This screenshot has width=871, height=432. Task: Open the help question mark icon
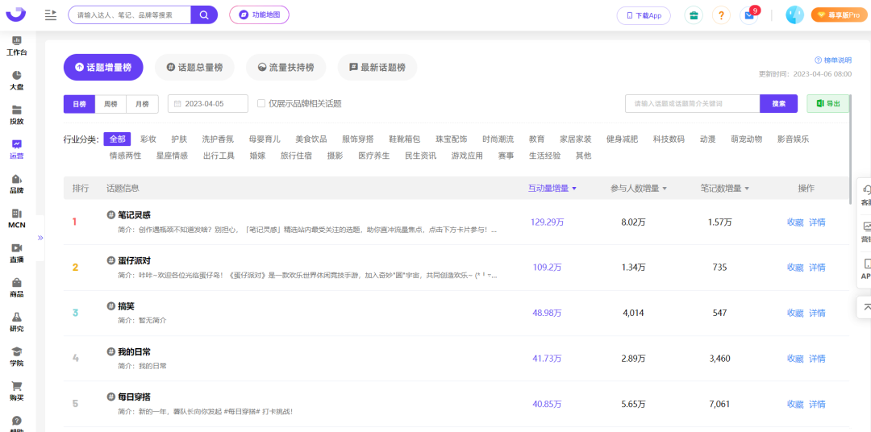click(x=721, y=15)
